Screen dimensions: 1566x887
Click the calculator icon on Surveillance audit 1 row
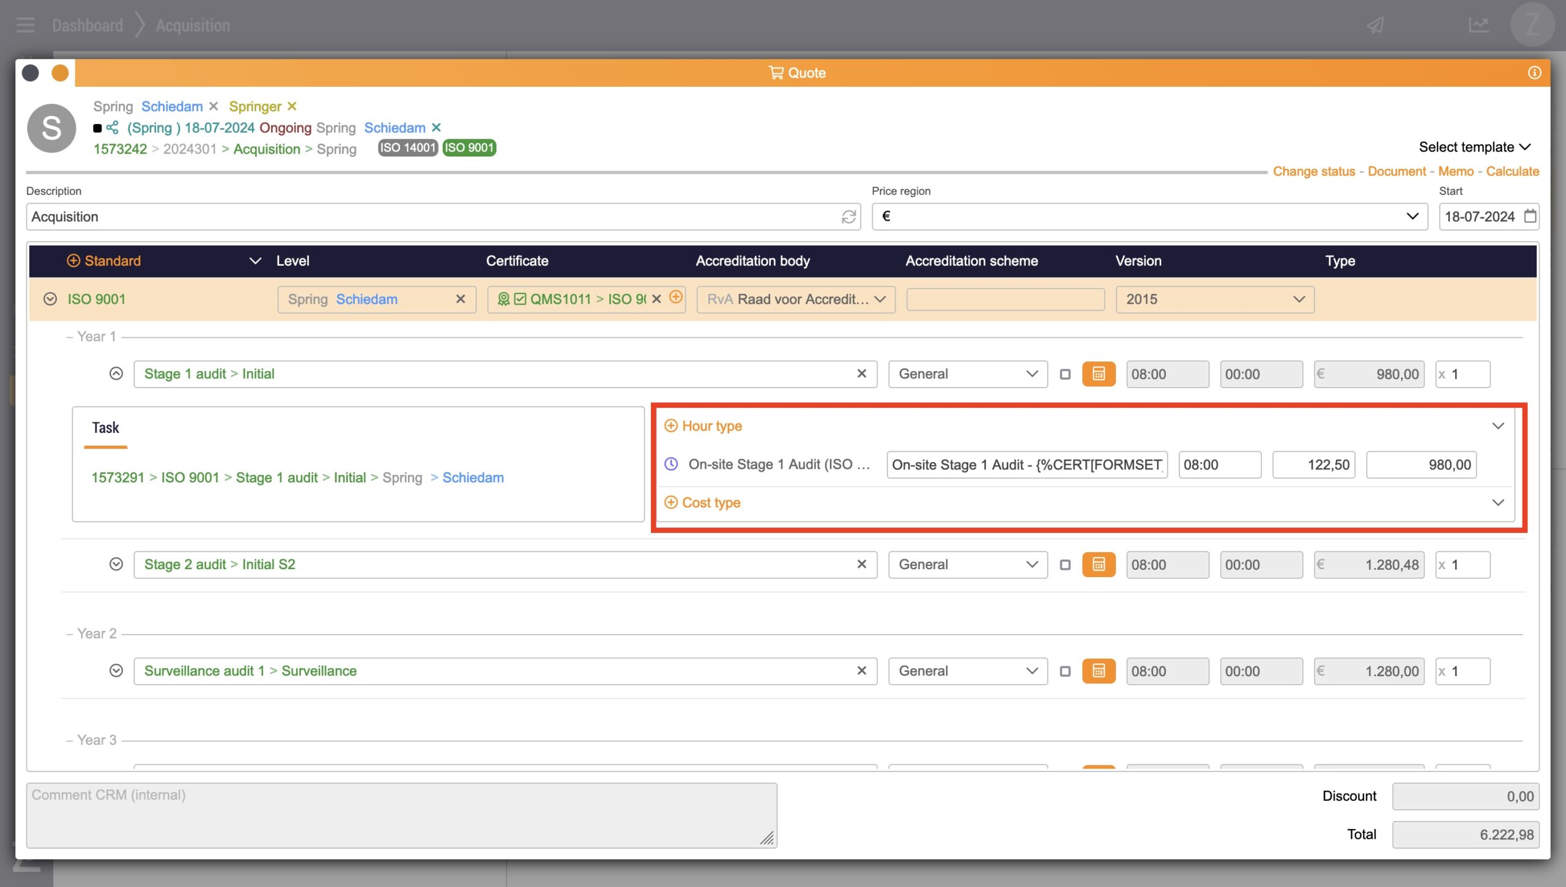tap(1099, 671)
